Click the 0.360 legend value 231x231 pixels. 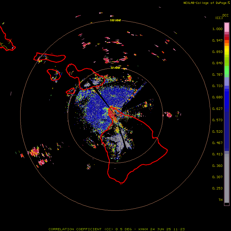(217, 166)
